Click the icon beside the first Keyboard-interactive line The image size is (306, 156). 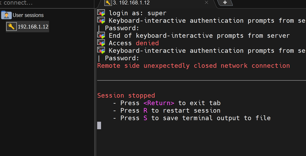(x=101, y=20)
